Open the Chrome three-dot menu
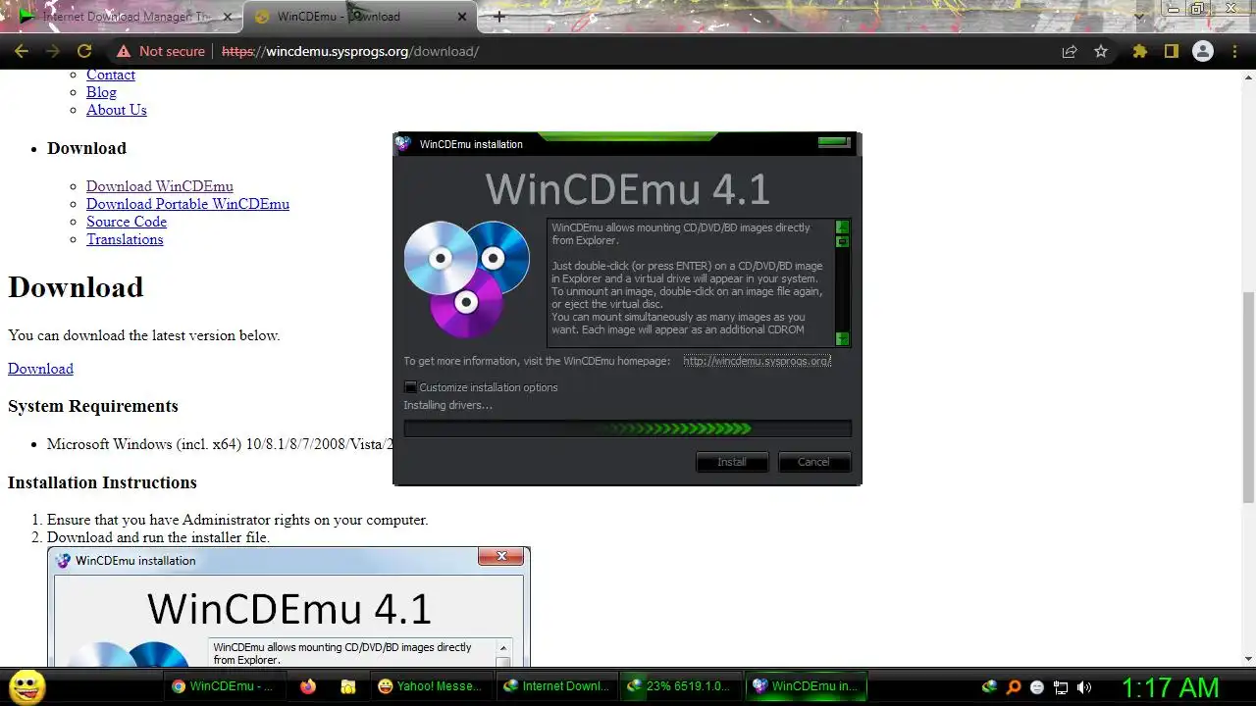The image size is (1256, 706). (x=1235, y=51)
